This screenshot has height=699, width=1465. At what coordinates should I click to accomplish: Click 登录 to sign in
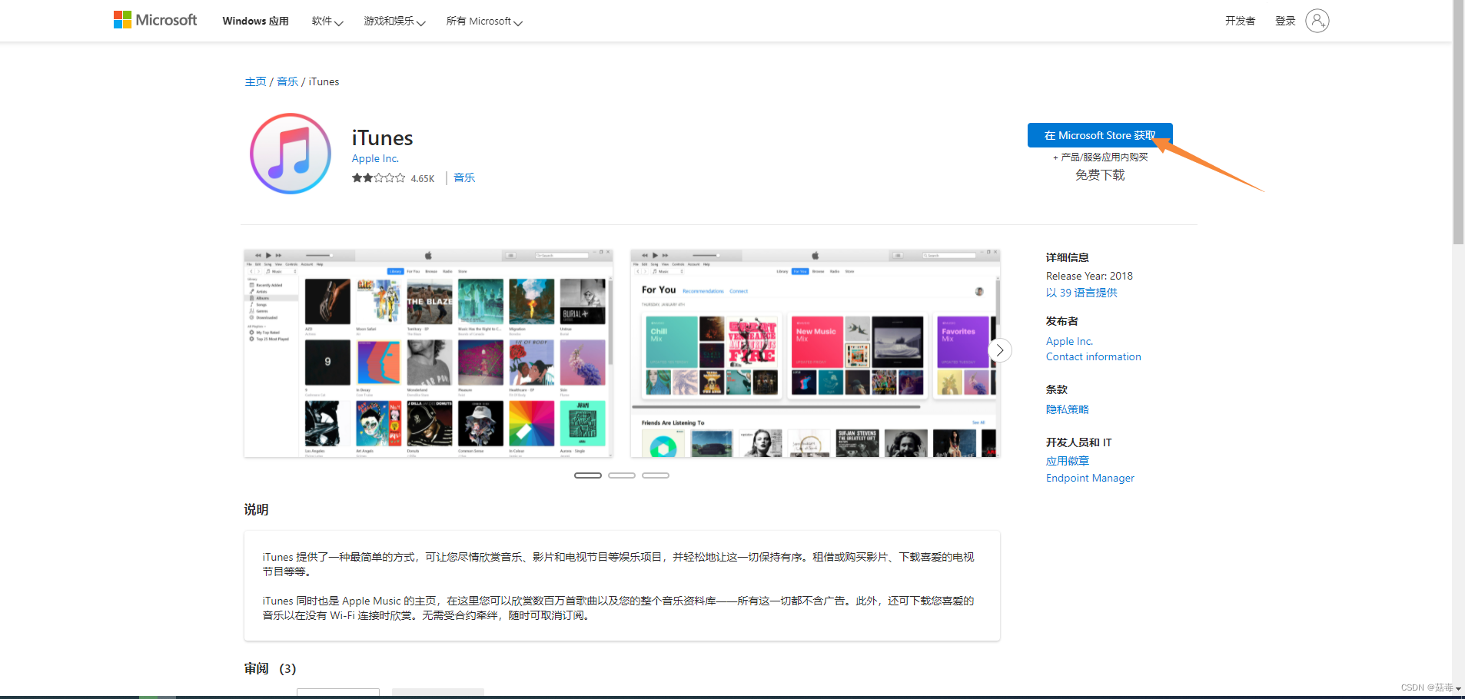(x=1285, y=22)
